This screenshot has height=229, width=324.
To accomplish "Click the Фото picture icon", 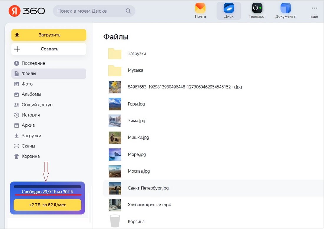I will point(16,84).
